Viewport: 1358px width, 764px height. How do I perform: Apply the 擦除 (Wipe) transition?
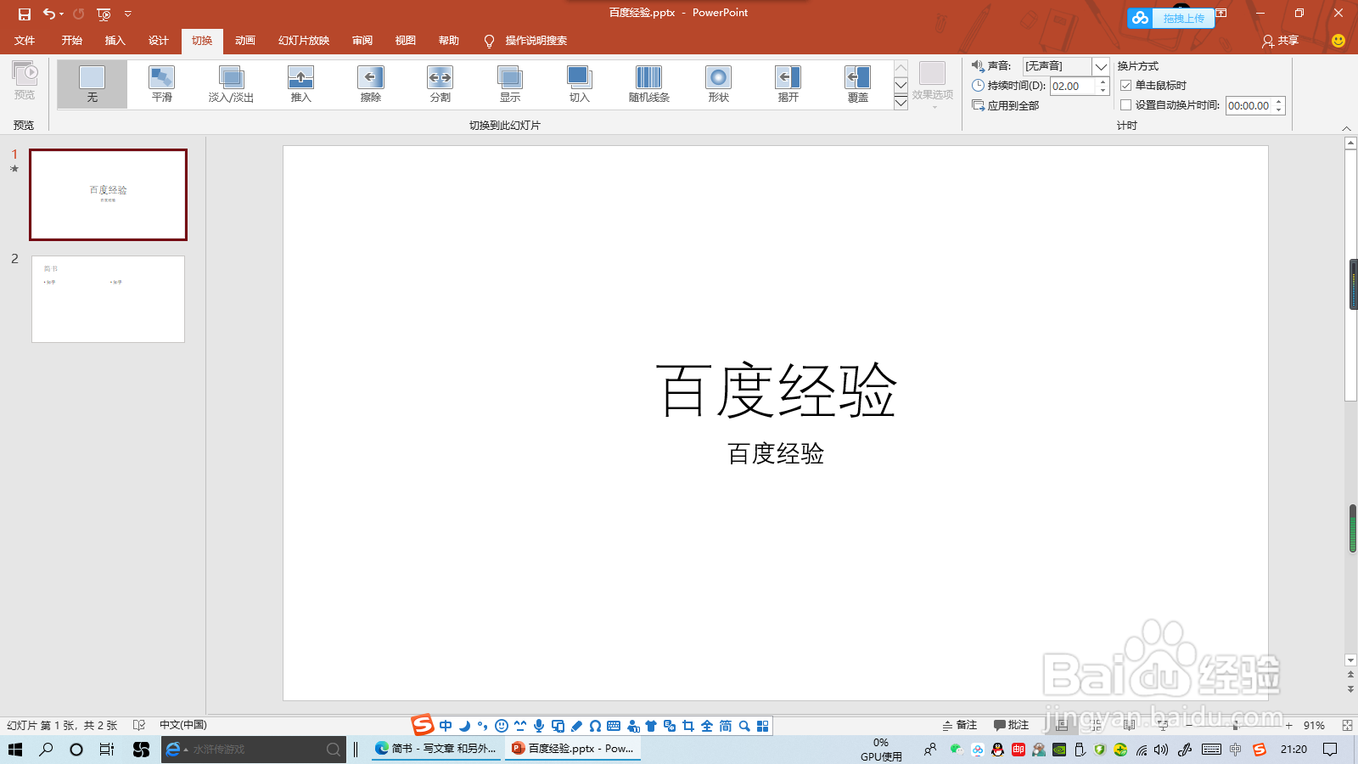(370, 84)
